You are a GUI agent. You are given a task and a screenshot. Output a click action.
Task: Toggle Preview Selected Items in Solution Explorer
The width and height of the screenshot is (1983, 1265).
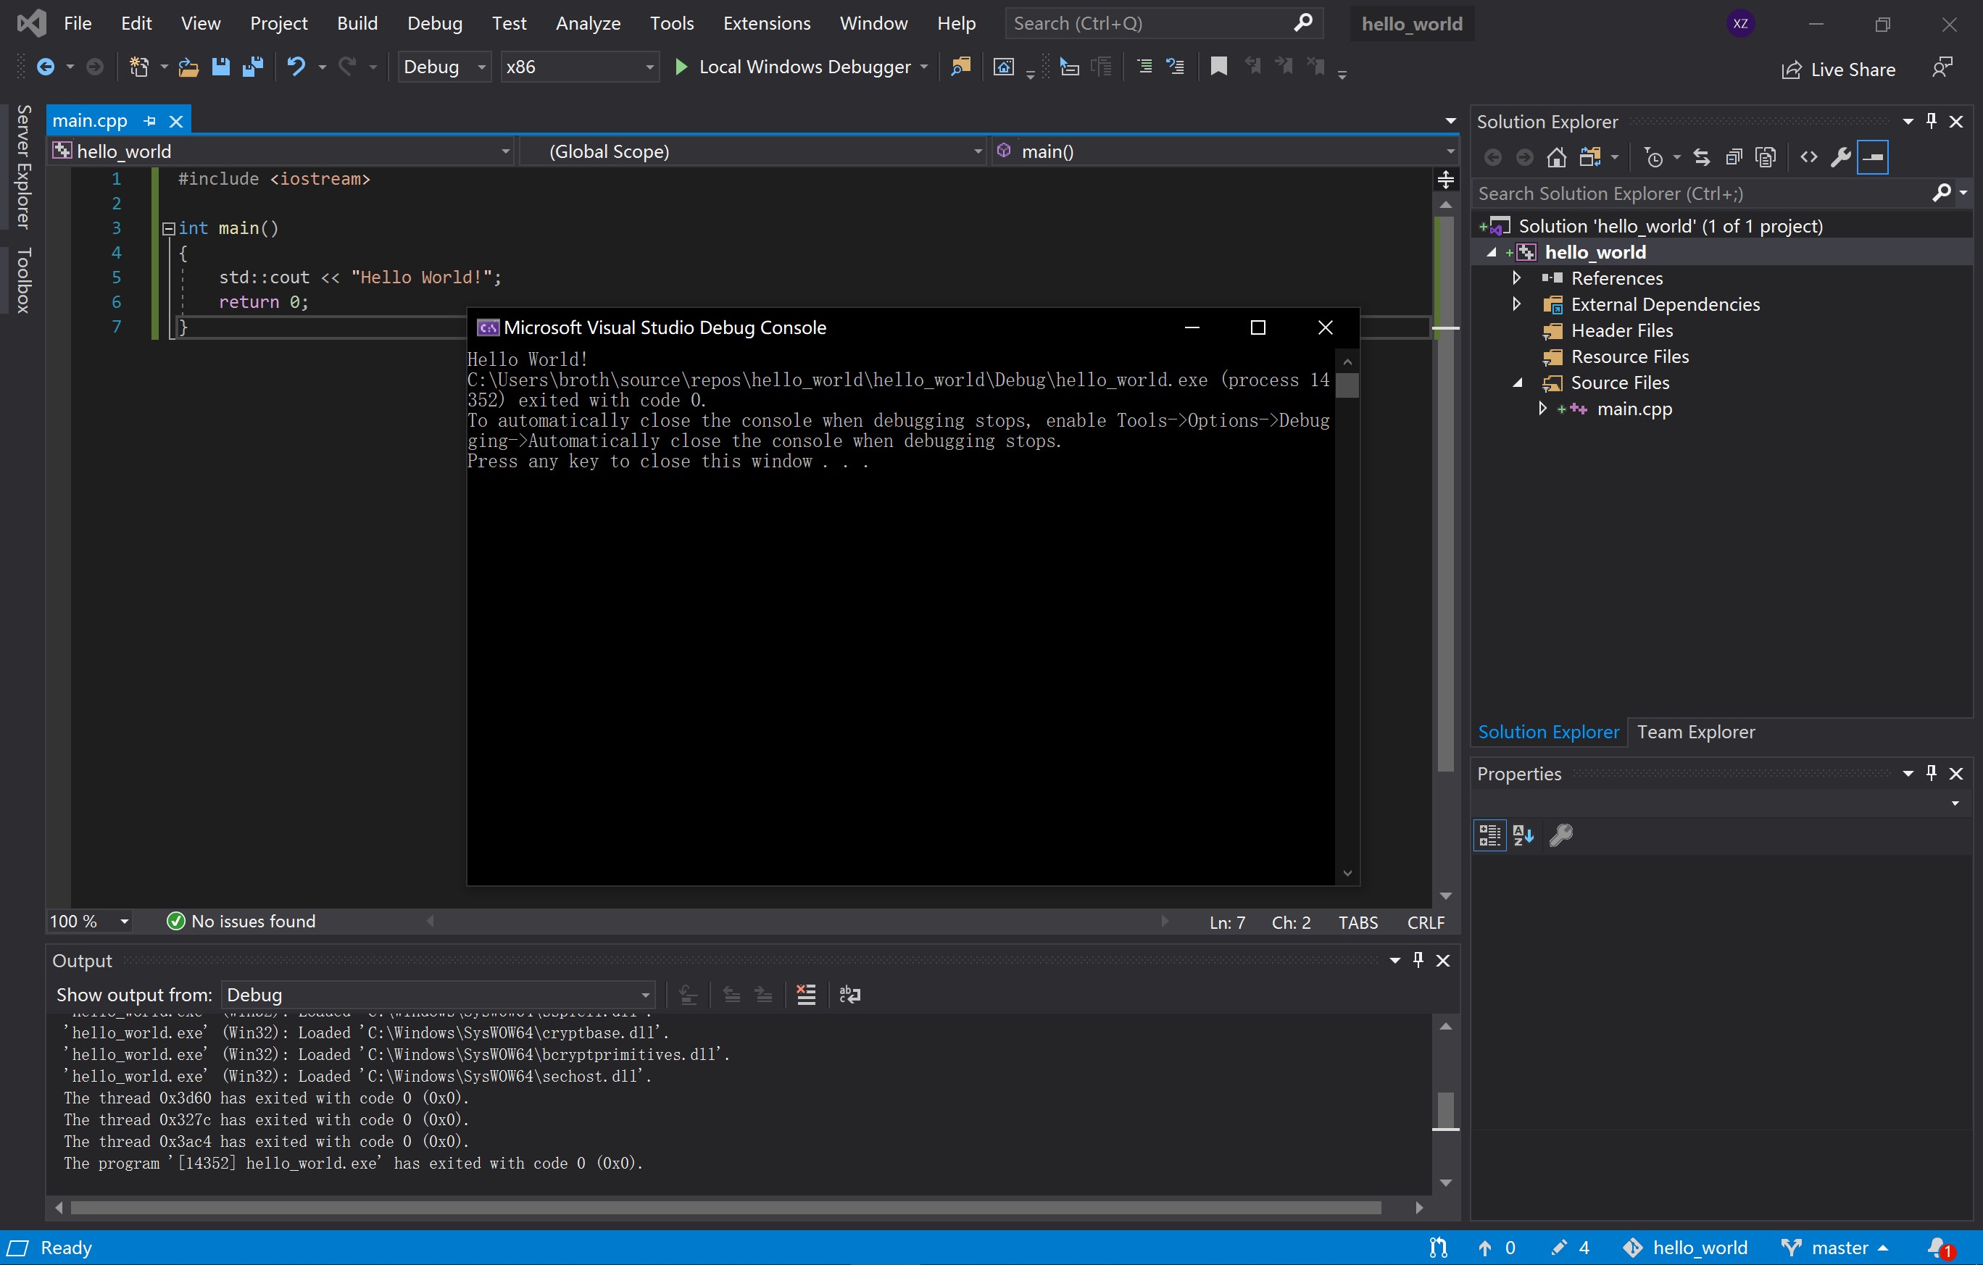[1873, 157]
